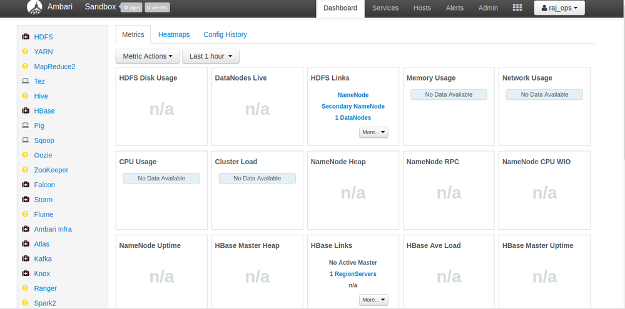Open the More dropdown in HDFS Links
The height and width of the screenshot is (309, 625).
coord(373,132)
